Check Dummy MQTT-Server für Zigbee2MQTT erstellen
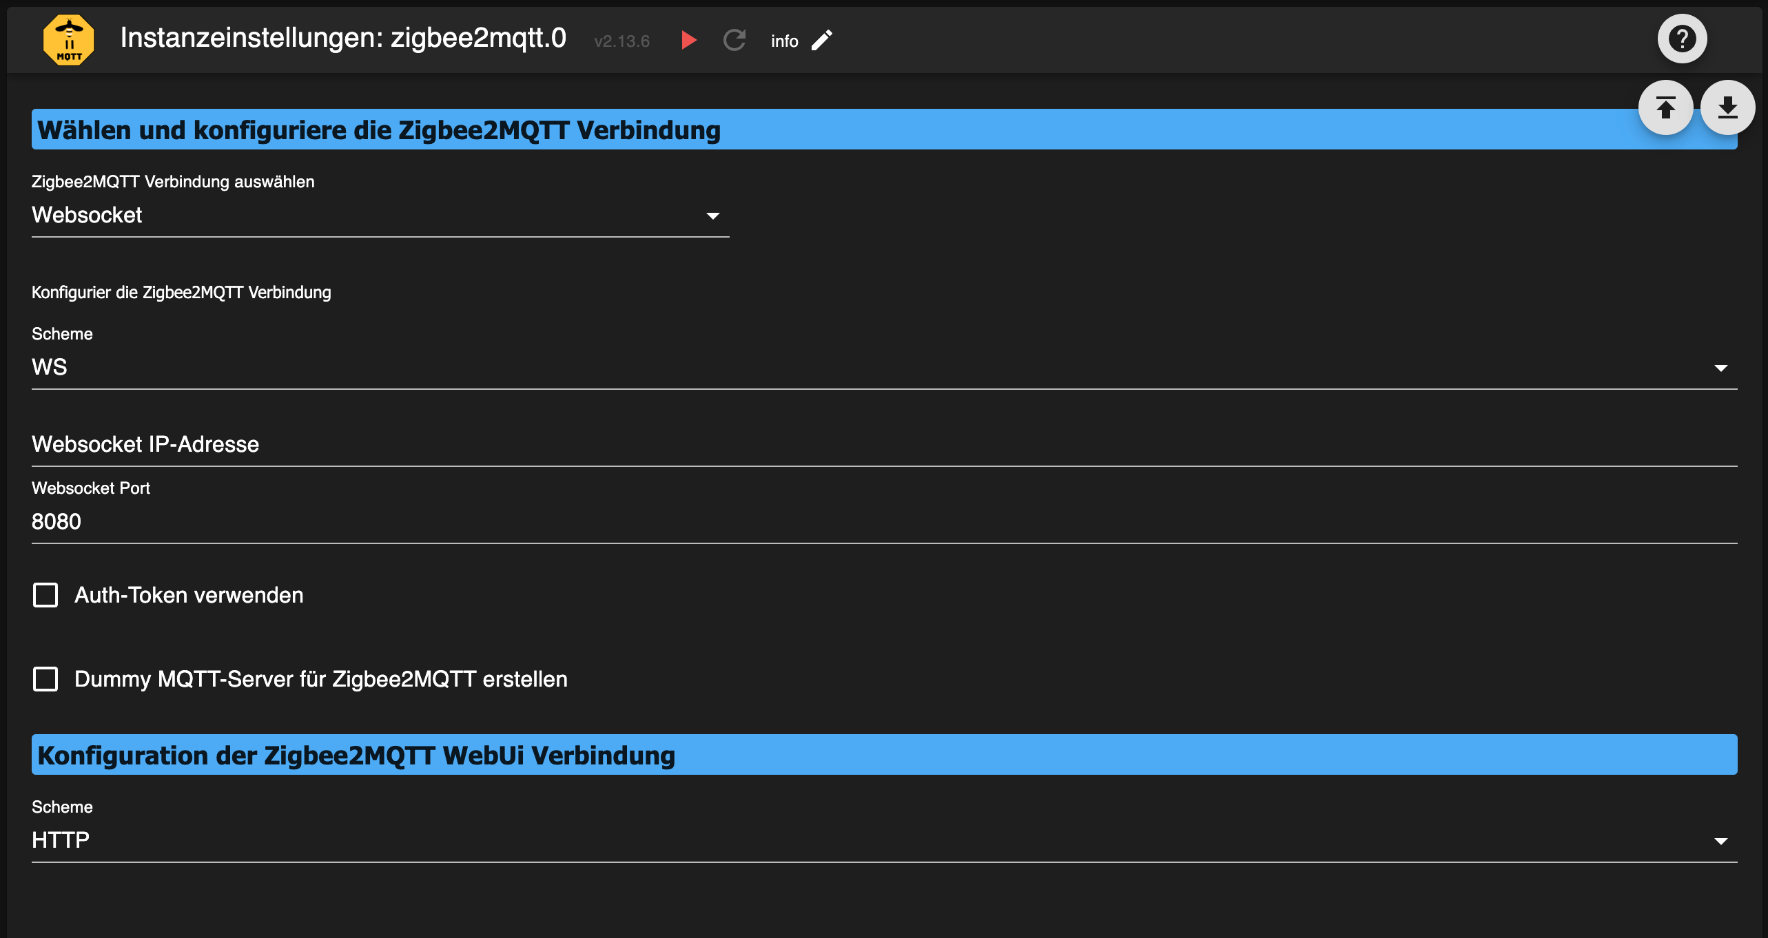 point(45,679)
